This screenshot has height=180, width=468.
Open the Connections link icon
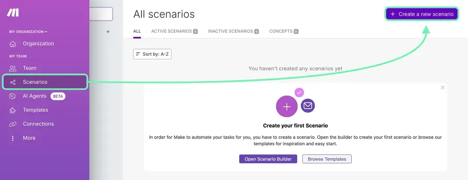pyautogui.click(x=13, y=124)
